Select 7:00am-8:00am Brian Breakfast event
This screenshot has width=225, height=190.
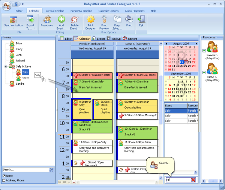tap(137, 86)
